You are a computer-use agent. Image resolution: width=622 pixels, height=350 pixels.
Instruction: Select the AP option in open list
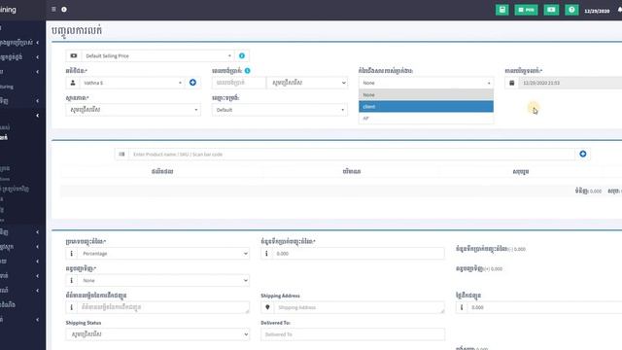click(426, 119)
